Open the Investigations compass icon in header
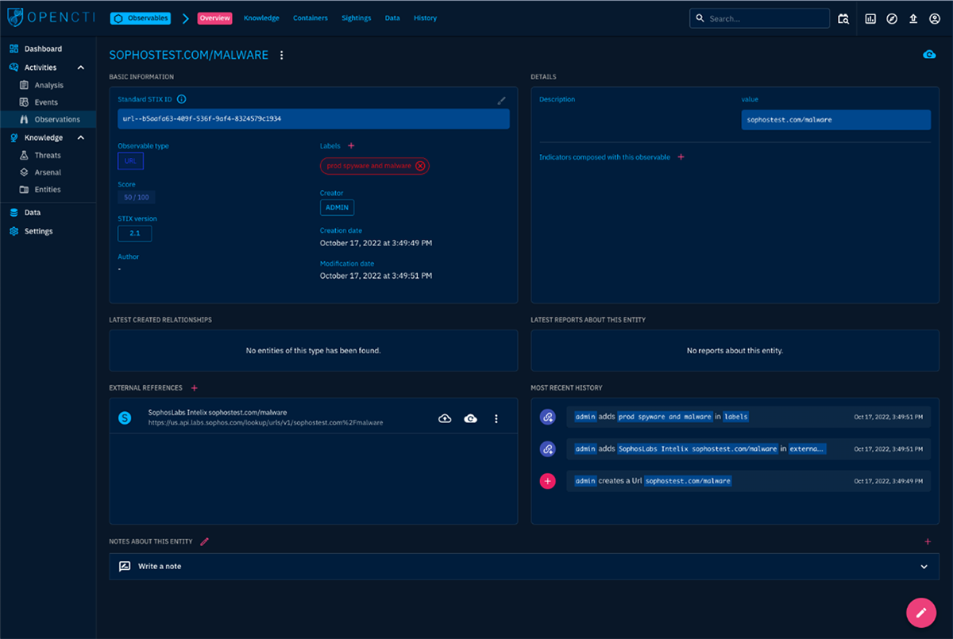The height and width of the screenshot is (639, 953). (892, 18)
